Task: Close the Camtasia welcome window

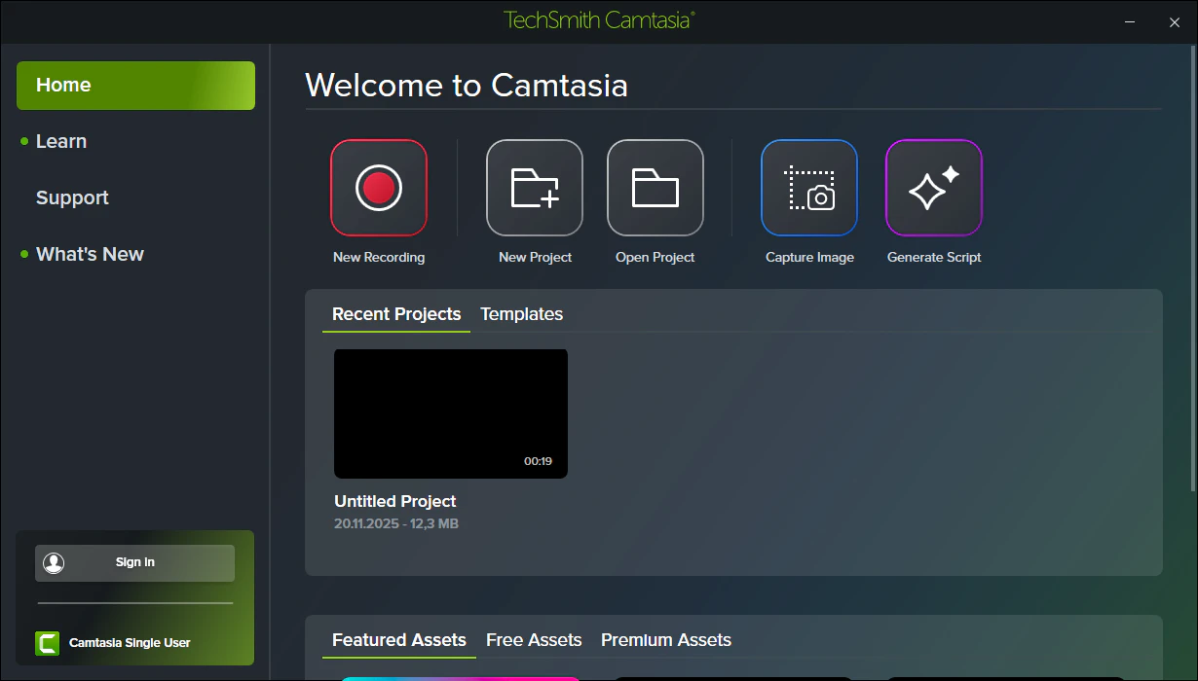Action: click(1174, 22)
